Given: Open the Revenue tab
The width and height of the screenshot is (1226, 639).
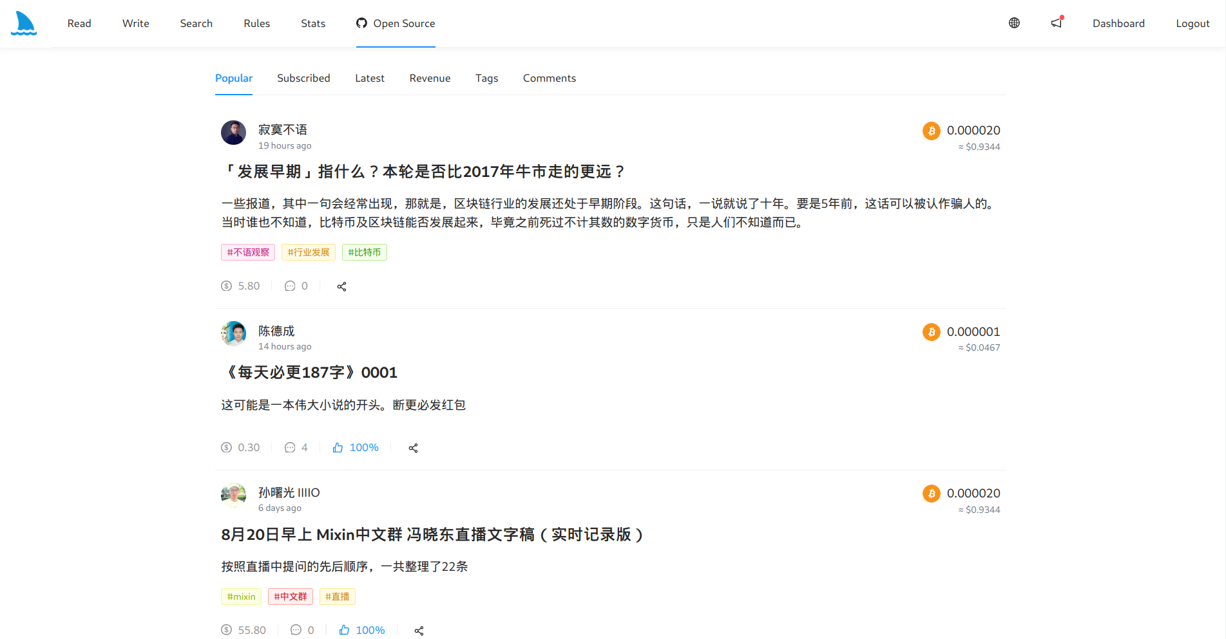Looking at the screenshot, I should coord(430,79).
